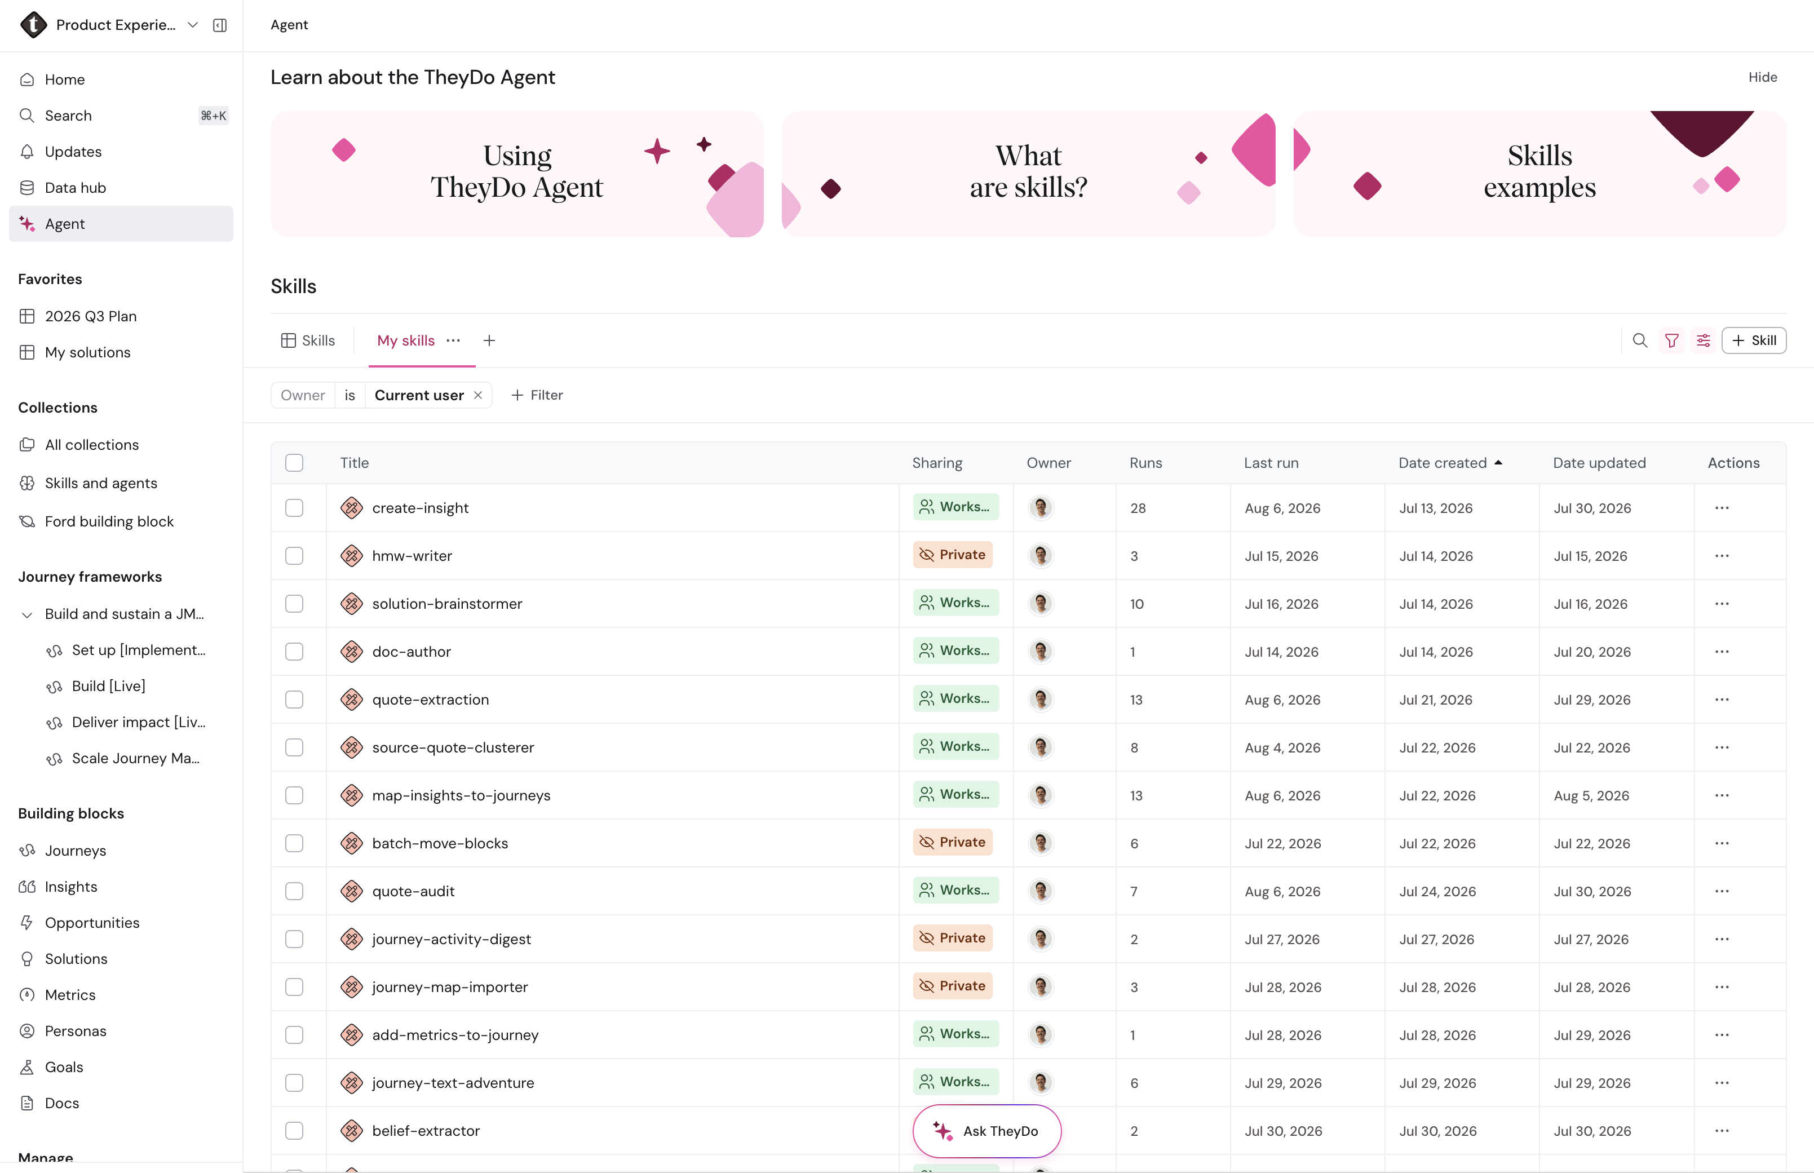Image resolution: width=1814 pixels, height=1173 pixels.
Task: Click the Agent sparkle icon in sidebar
Action: coord(28,224)
